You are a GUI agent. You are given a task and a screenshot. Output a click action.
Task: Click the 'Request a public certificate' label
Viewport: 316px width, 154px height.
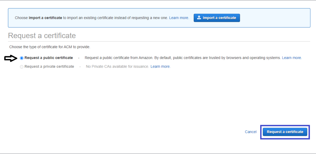48,58
